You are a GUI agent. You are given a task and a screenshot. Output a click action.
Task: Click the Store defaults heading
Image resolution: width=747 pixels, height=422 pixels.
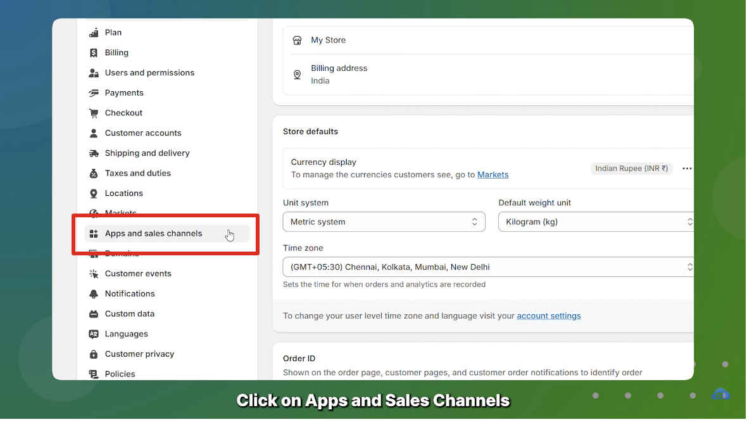pos(310,131)
